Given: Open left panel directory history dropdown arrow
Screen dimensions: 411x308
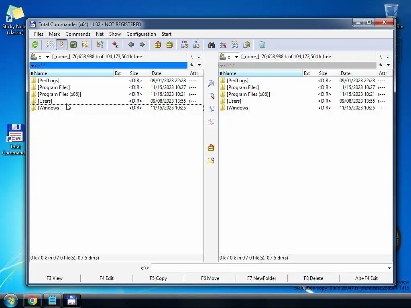Looking at the screenshot, I should pyautogui.click(x=199, y=65).
